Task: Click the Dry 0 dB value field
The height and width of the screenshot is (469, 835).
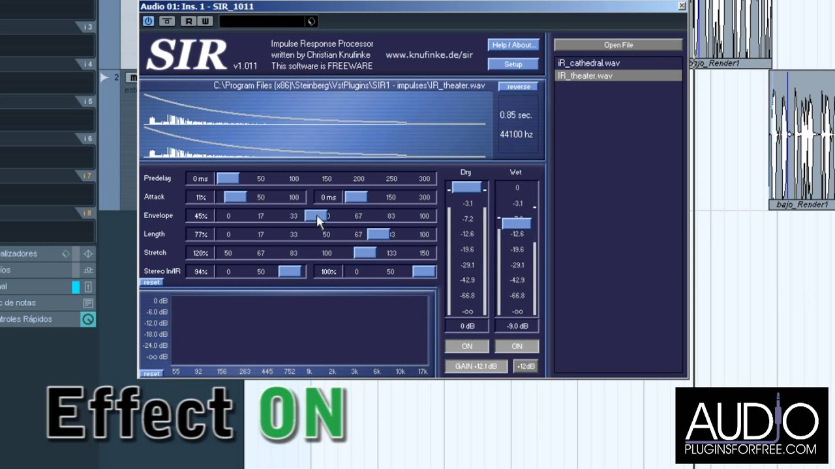Action: pyautogui.click(x=467, y=326)
